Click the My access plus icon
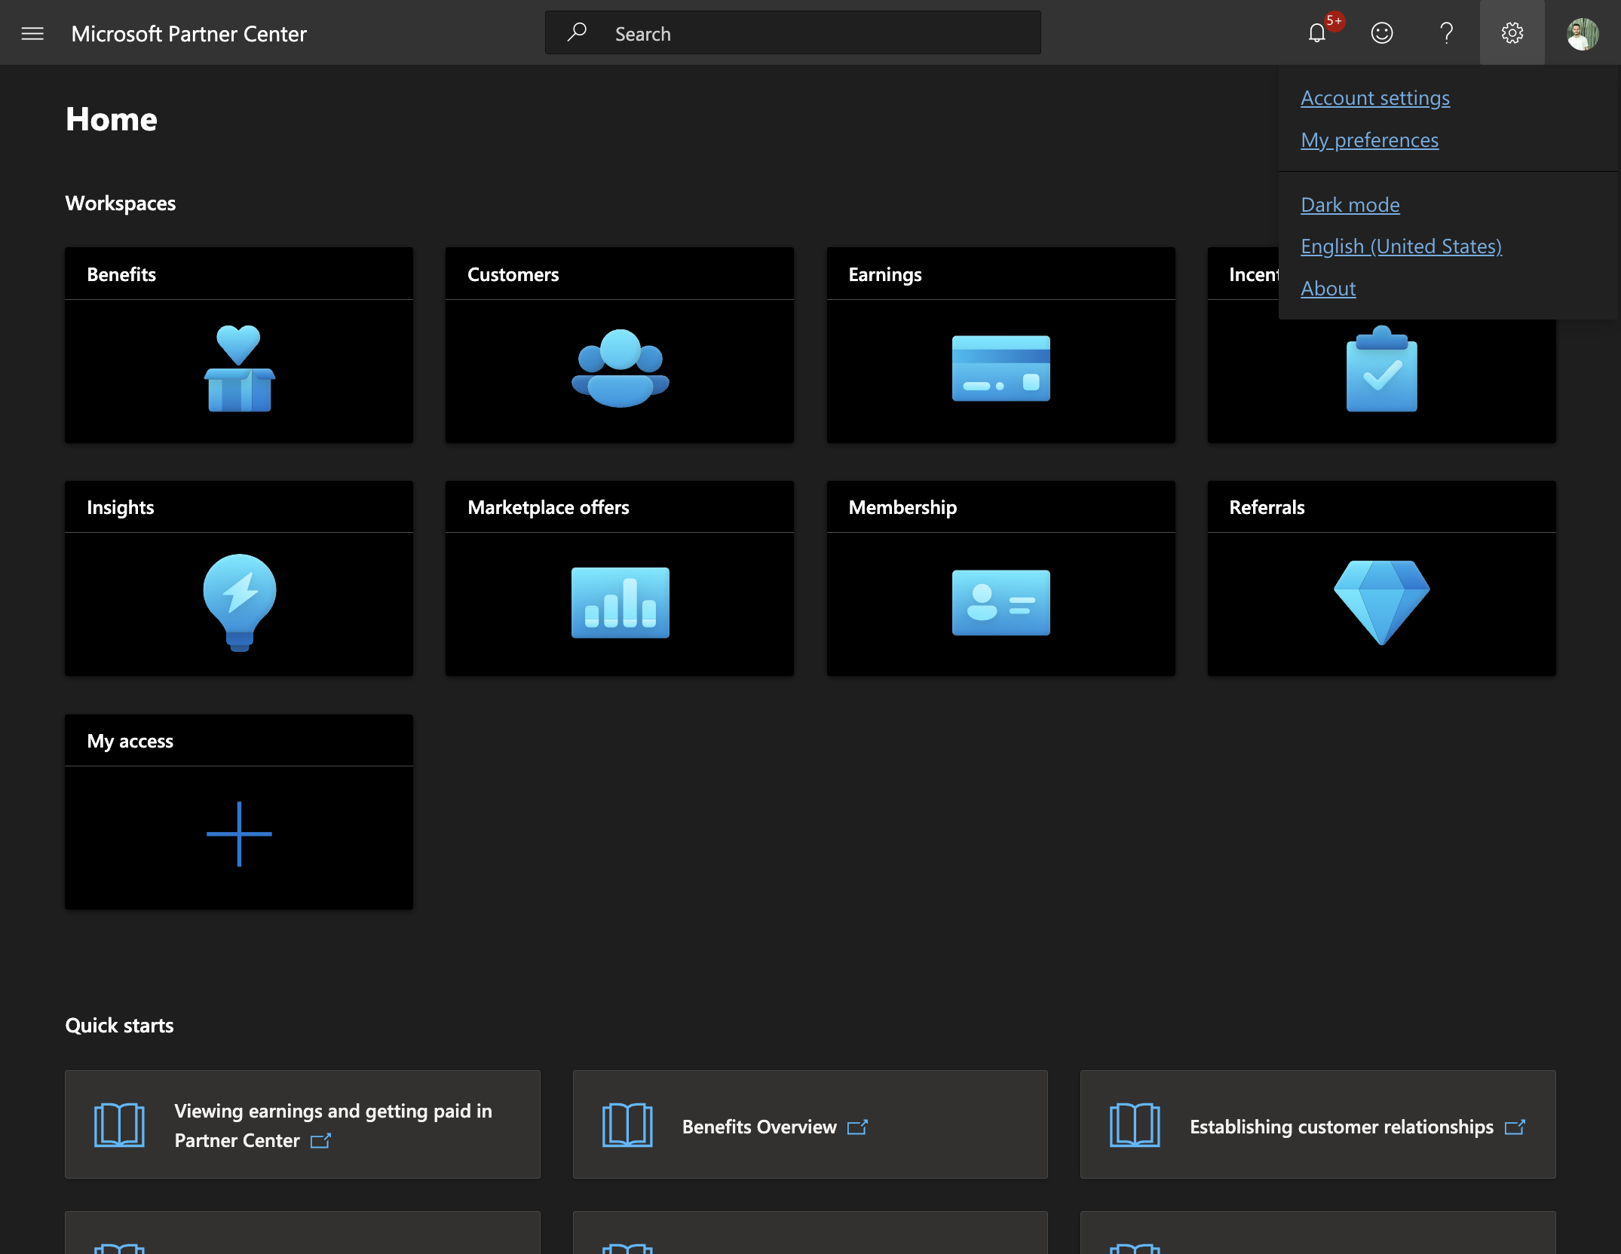Viewport: 1621px width, 1254px height. [x=239, y=834]
